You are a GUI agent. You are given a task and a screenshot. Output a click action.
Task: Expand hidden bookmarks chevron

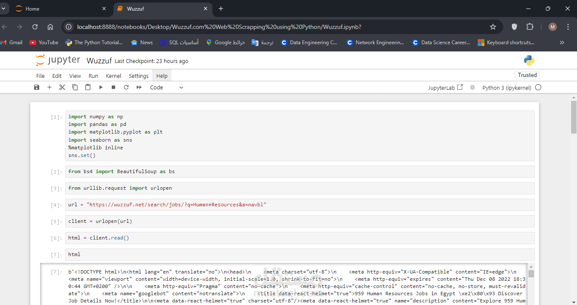pos(562,43)
